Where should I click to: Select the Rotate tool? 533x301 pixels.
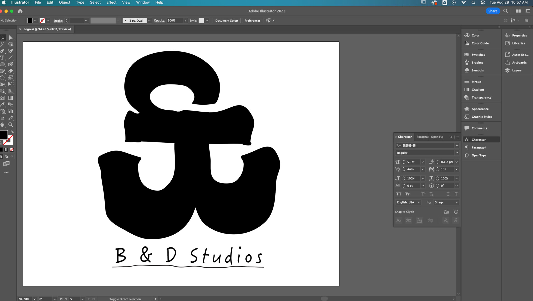tap(2, 78)
